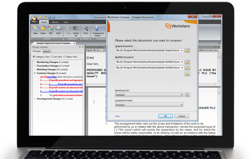Click the Find magnifier icon
The height and width of the screenshot is (159, 252).
click(86, 29)
